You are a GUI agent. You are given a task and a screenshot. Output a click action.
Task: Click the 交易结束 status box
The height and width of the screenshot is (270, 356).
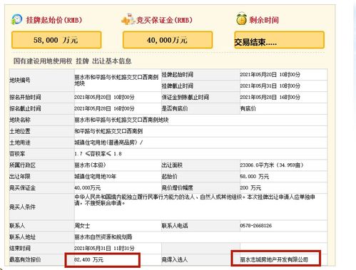[279, 40]
